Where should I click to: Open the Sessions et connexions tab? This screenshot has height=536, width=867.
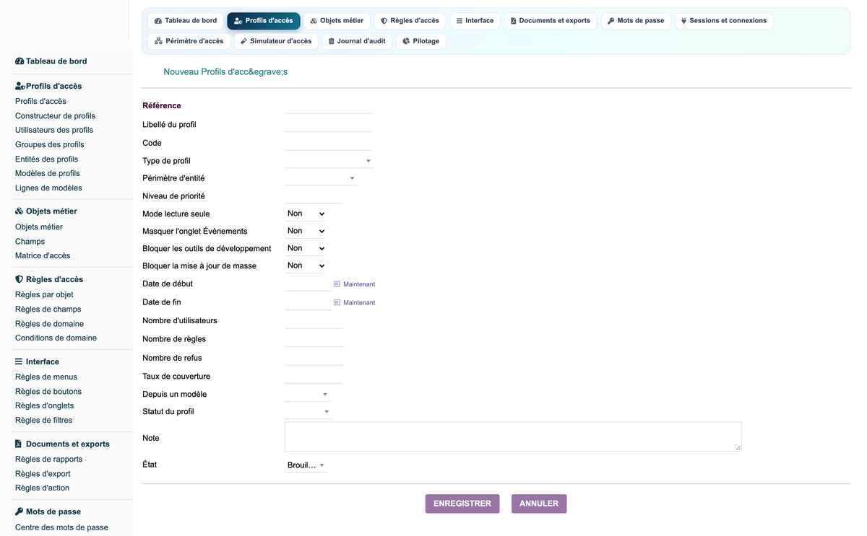(724, 21)
